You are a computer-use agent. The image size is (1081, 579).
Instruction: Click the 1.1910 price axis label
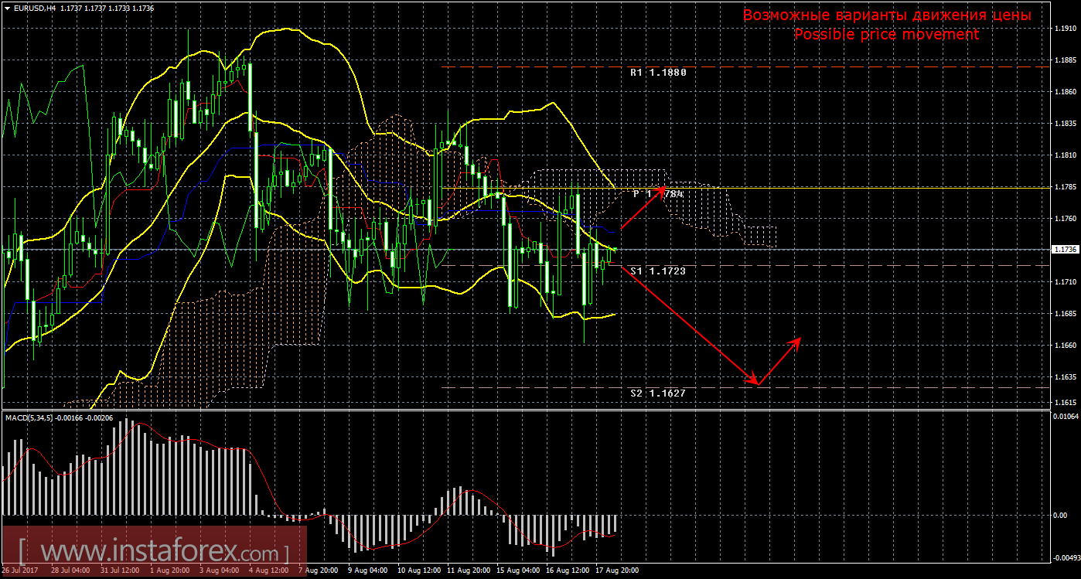coord(1065,29)
